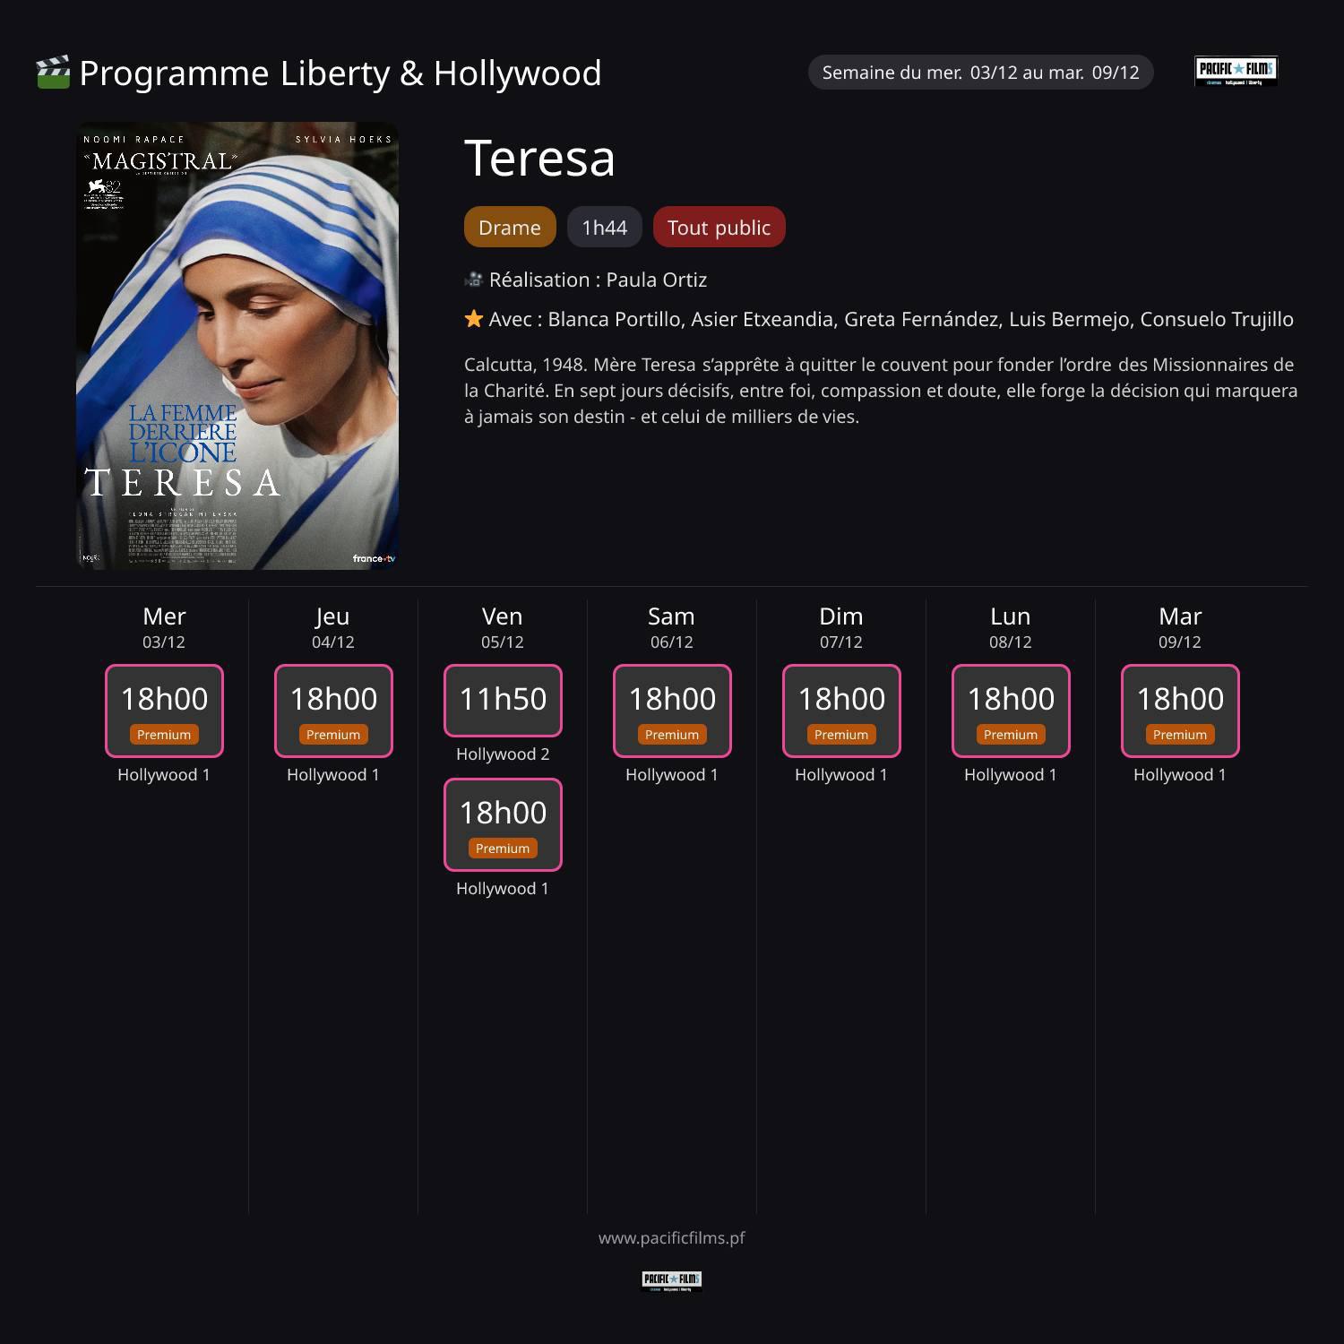Choose Friday 11h50 Hollywood 2 showtime
Image resolution: width=1344 pixels, height=1344 pixels.
tap(503, 700)
